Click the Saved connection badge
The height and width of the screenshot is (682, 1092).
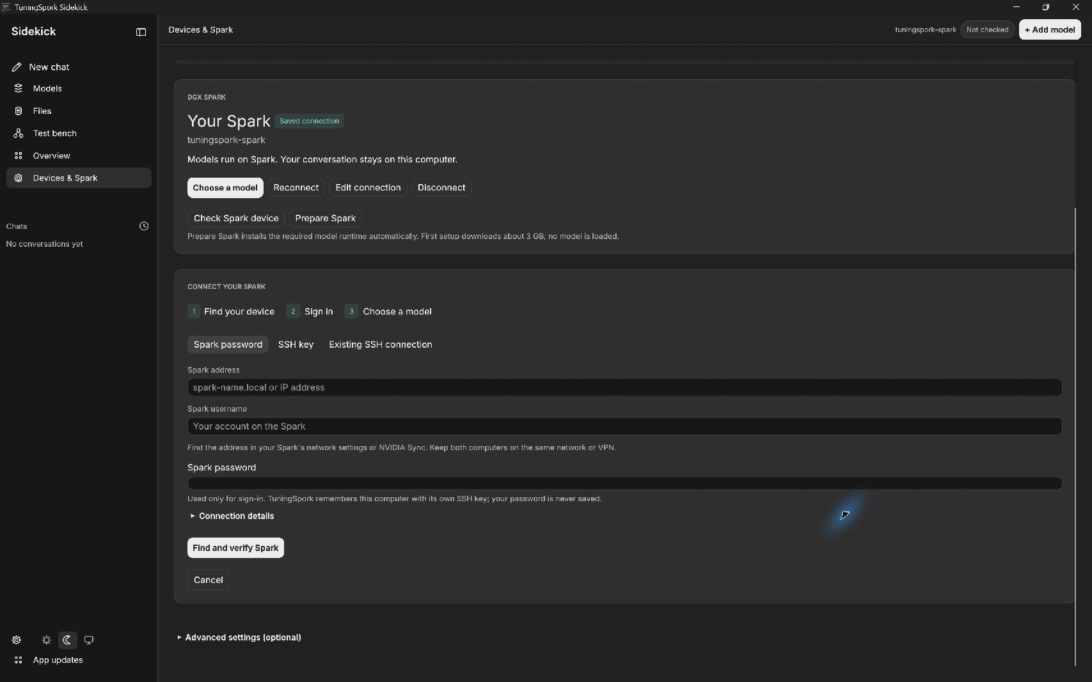[x=309, y=121]
